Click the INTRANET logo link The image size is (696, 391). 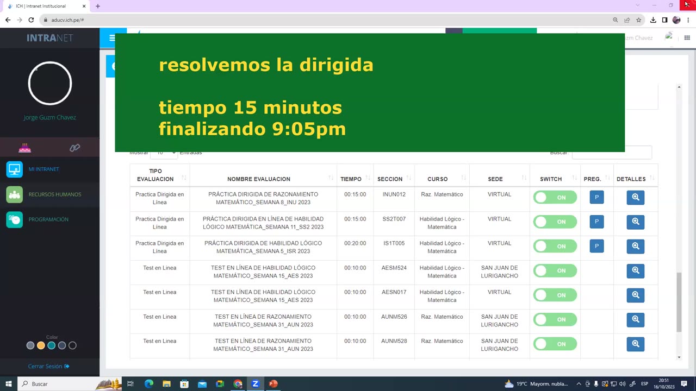click(x=49, y=38)
